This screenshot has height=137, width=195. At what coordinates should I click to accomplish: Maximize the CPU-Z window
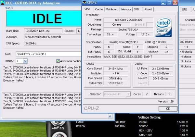point(169,2)
